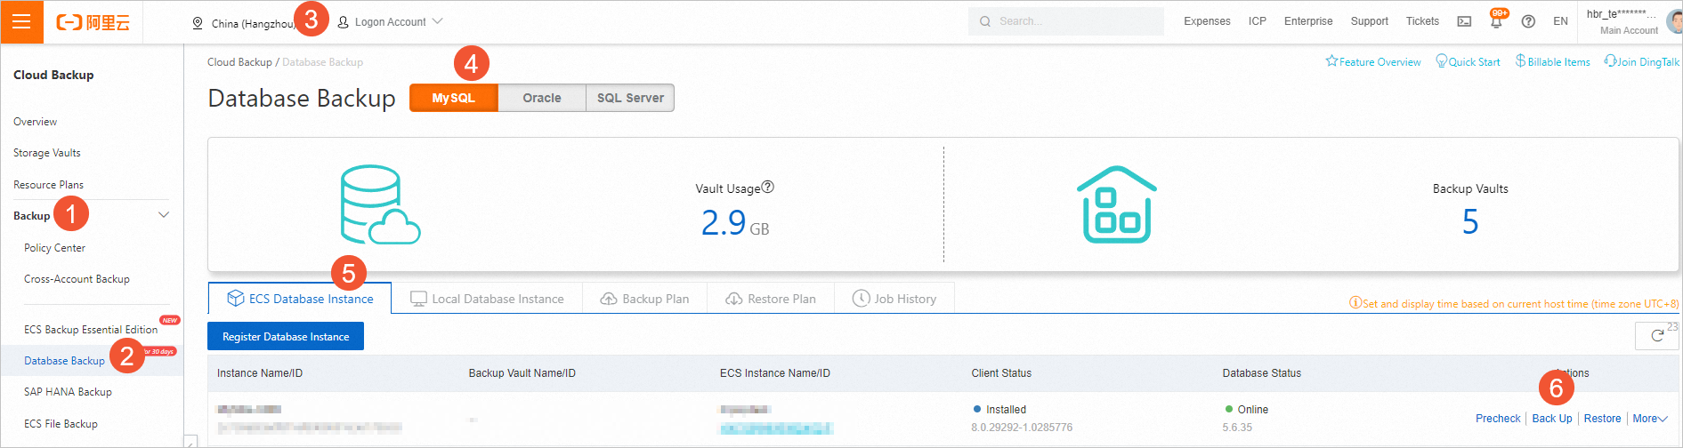Screen dimensions: 1683x448
Task: Switch to Oracle database type
Action: click(542, 98)
